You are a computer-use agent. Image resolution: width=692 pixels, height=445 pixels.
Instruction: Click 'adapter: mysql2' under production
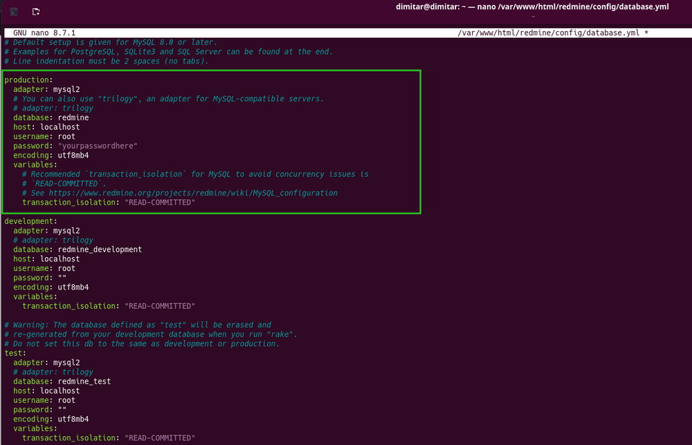coord(46,89)
